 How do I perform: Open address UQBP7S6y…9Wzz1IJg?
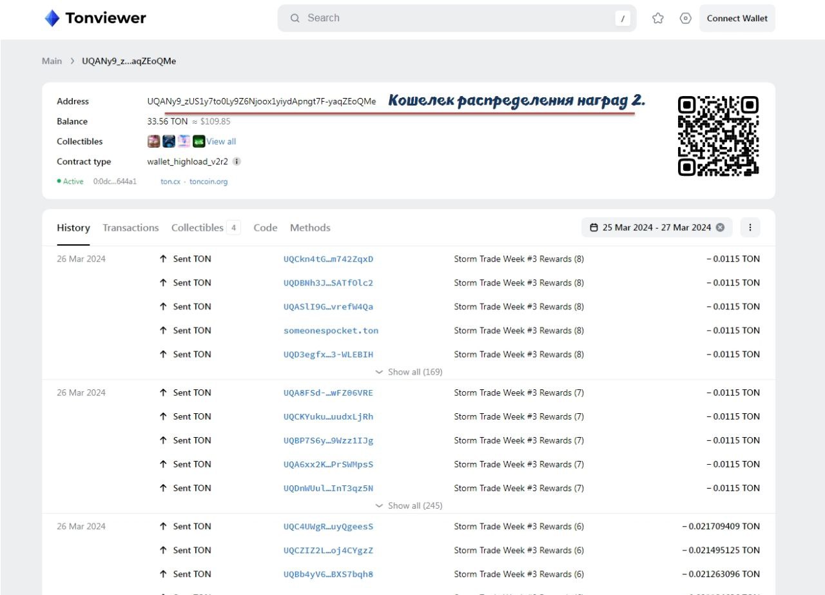tap(329, 440)
